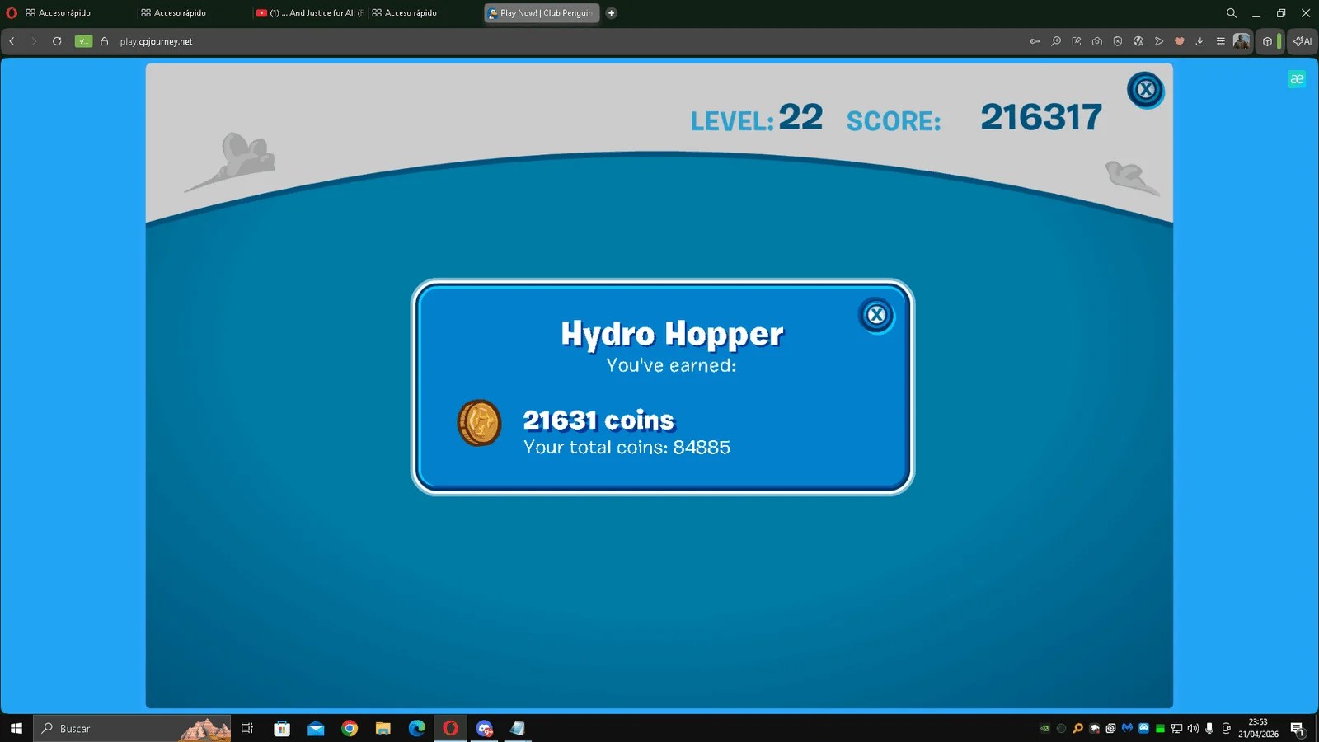Viewport: 1319px width, 742px height.
Task: Click NVIDIA tray icon
Action: tap(1045, 729)
